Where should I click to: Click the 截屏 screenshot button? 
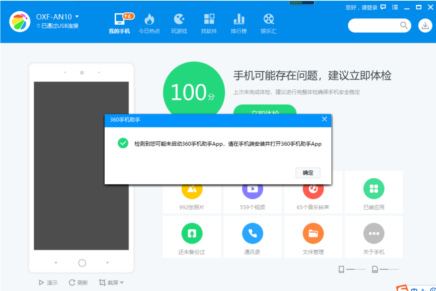108,283
